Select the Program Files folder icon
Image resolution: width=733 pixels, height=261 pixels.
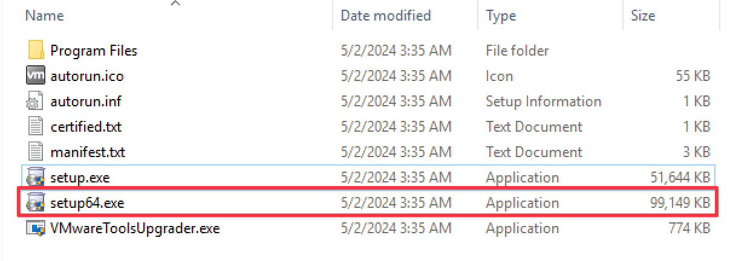point(36,50)
